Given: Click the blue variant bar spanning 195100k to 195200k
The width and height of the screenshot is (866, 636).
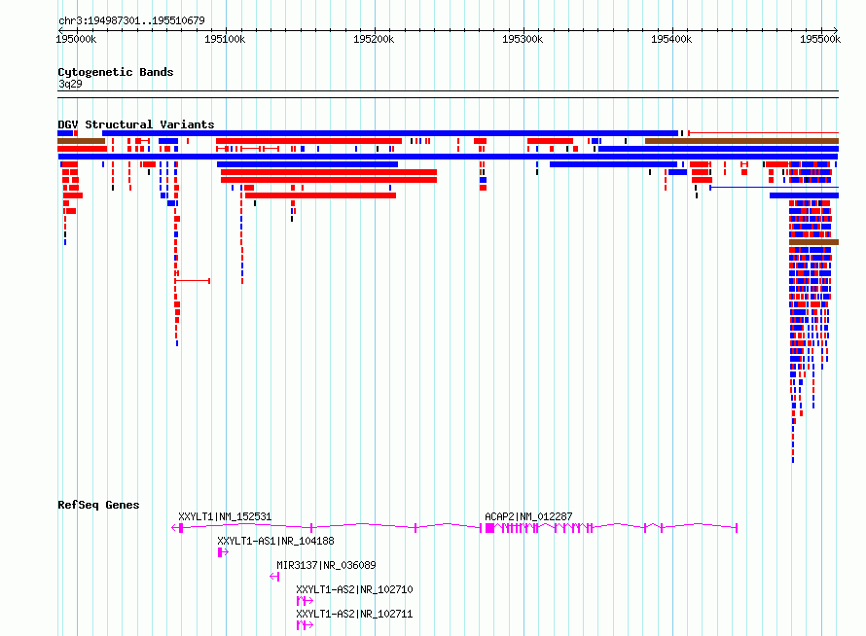Looking at the screenshot, I should (307, 164).
